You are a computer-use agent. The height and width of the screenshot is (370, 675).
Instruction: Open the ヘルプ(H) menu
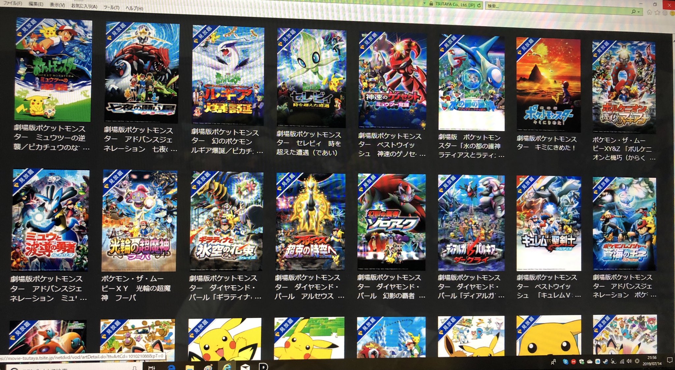pyautogui.click(x=134, y=8)
